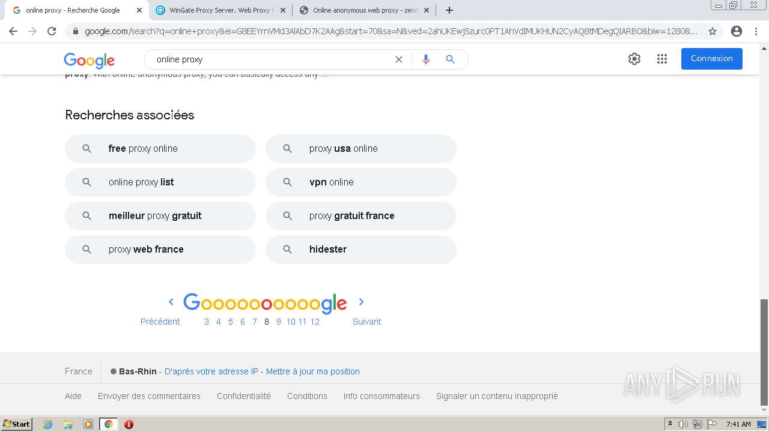Select 'proxy web france' related search
Viewport: 769px width, 432px height.
pos(160,250)
